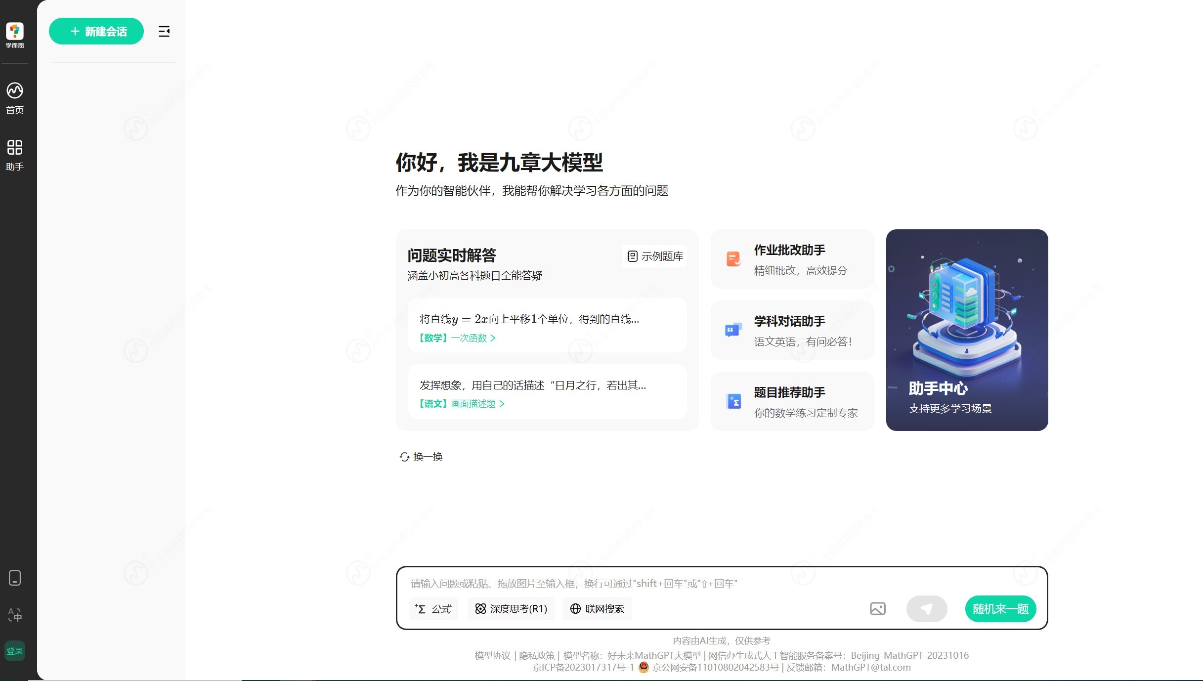Collapse the sidebar with the menu icon
Image resolution: width=1203 pixels, height=681 pixels.
164,32
